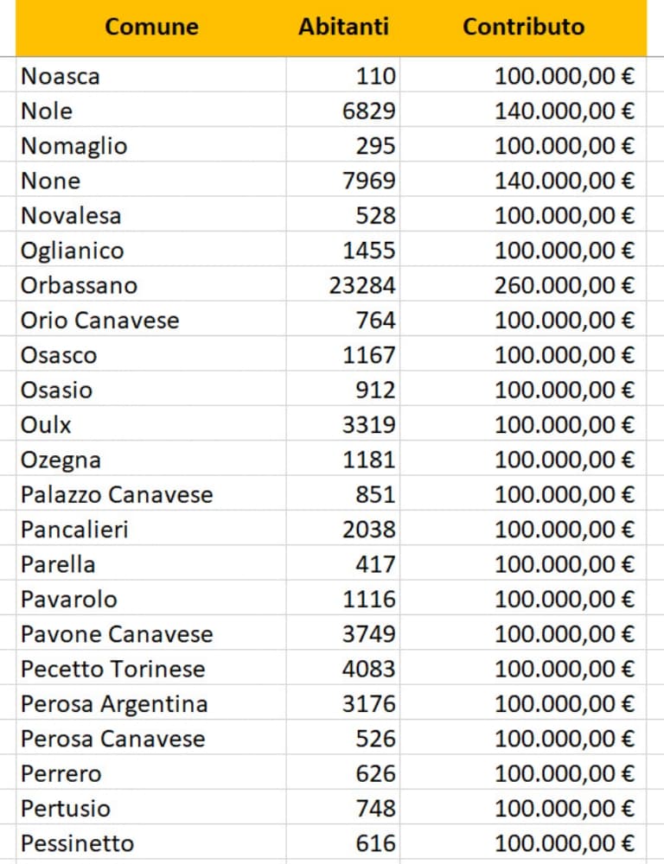Screen dimensions: 664x864
Task: Click the Comune column header
Action: coord(151,27)
